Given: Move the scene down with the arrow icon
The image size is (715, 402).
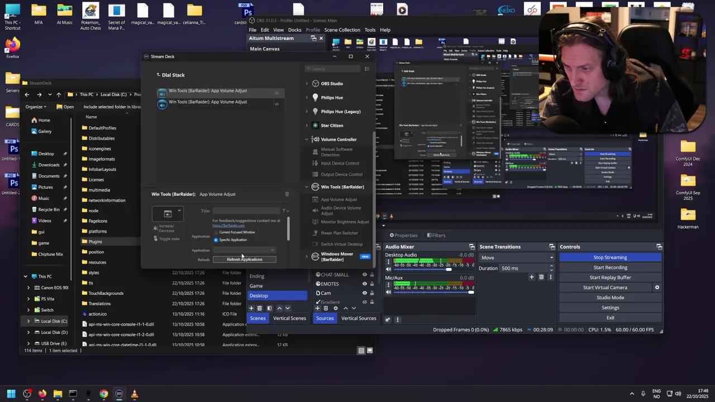Looking at the screenshot, I should (288, 308).
